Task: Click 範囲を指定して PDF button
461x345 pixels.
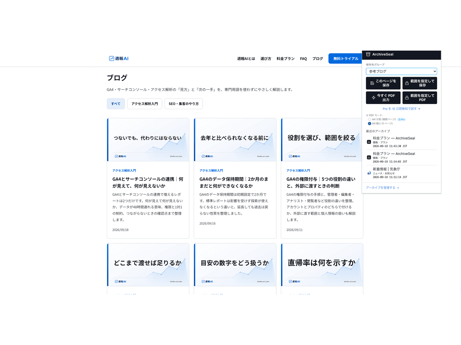Action: point(420,98)
